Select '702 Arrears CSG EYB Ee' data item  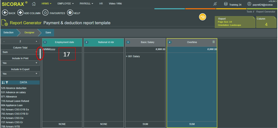(15, 109)
